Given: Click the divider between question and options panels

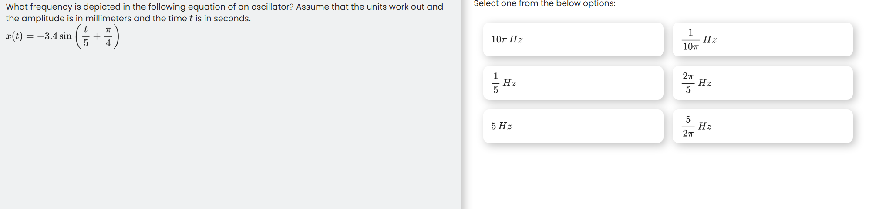Looking at the screenshot, I should 461,104.
